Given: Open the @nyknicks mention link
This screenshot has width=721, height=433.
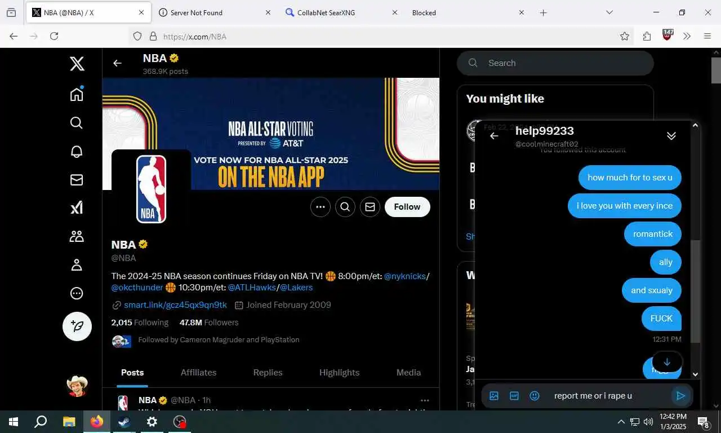Looking at the screenshot, I should click(x=405, y=276).
